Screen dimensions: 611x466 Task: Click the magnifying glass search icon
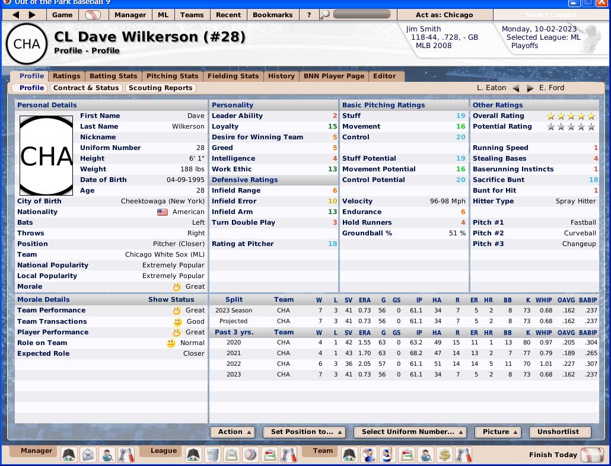point(325,15)
